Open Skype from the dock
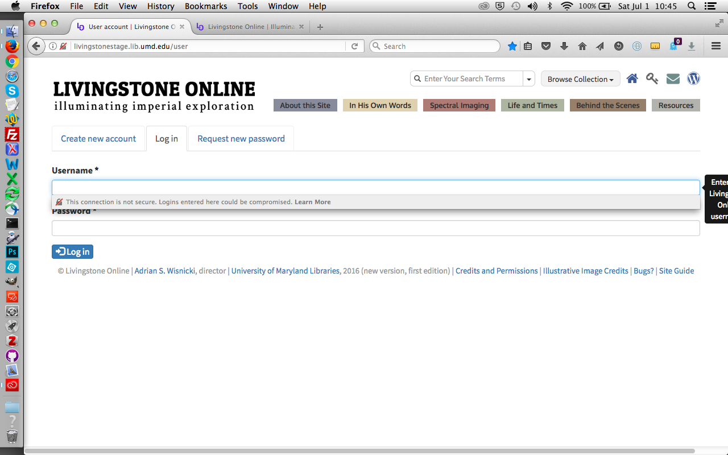Viewport: 728px width, 455px height. [12, 91]
